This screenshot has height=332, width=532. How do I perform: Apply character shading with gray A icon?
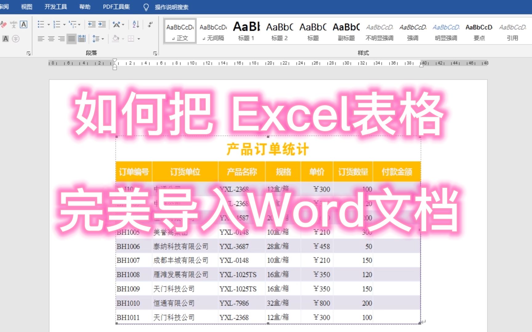[x=6, y=39]
